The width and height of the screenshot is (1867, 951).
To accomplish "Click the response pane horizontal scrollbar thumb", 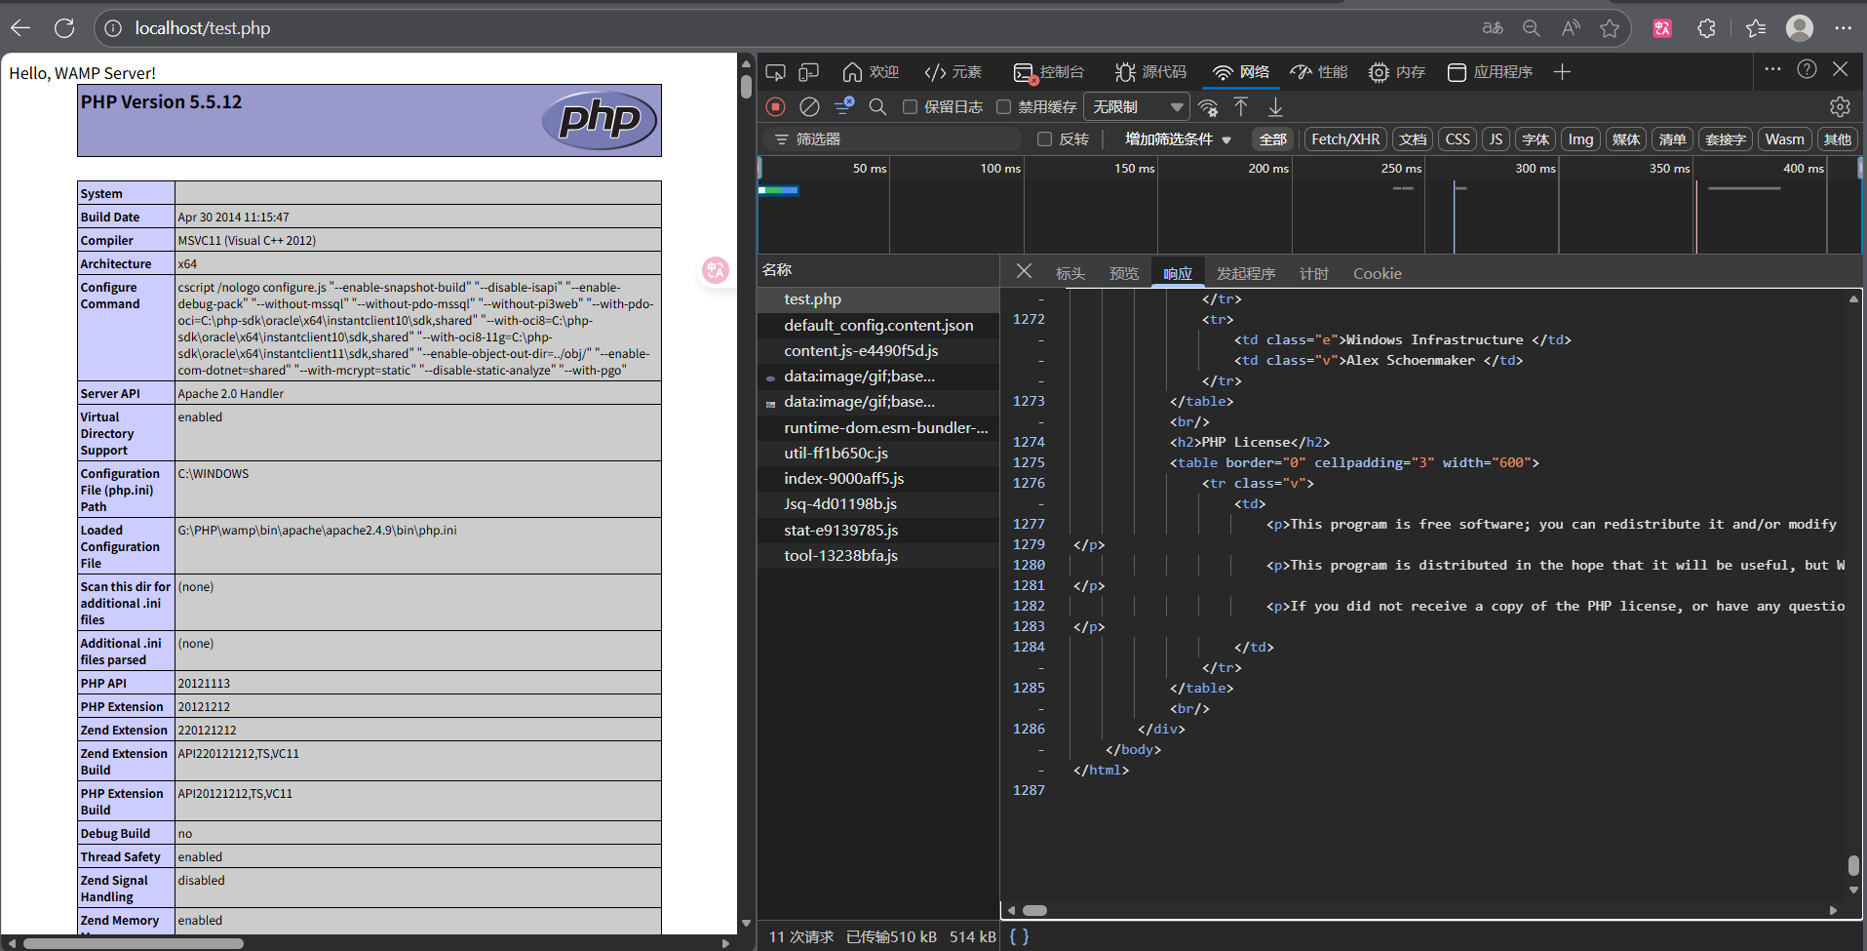I will pos(1034,910).
